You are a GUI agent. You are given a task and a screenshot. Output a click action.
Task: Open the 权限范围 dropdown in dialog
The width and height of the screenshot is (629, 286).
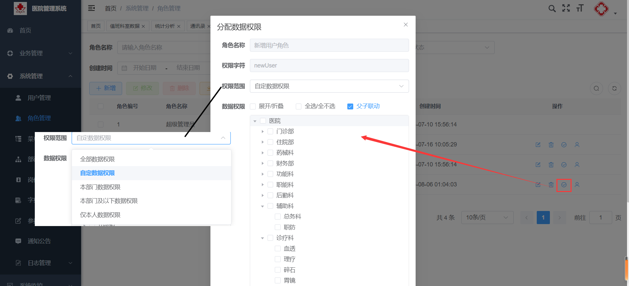coord(329,86)
